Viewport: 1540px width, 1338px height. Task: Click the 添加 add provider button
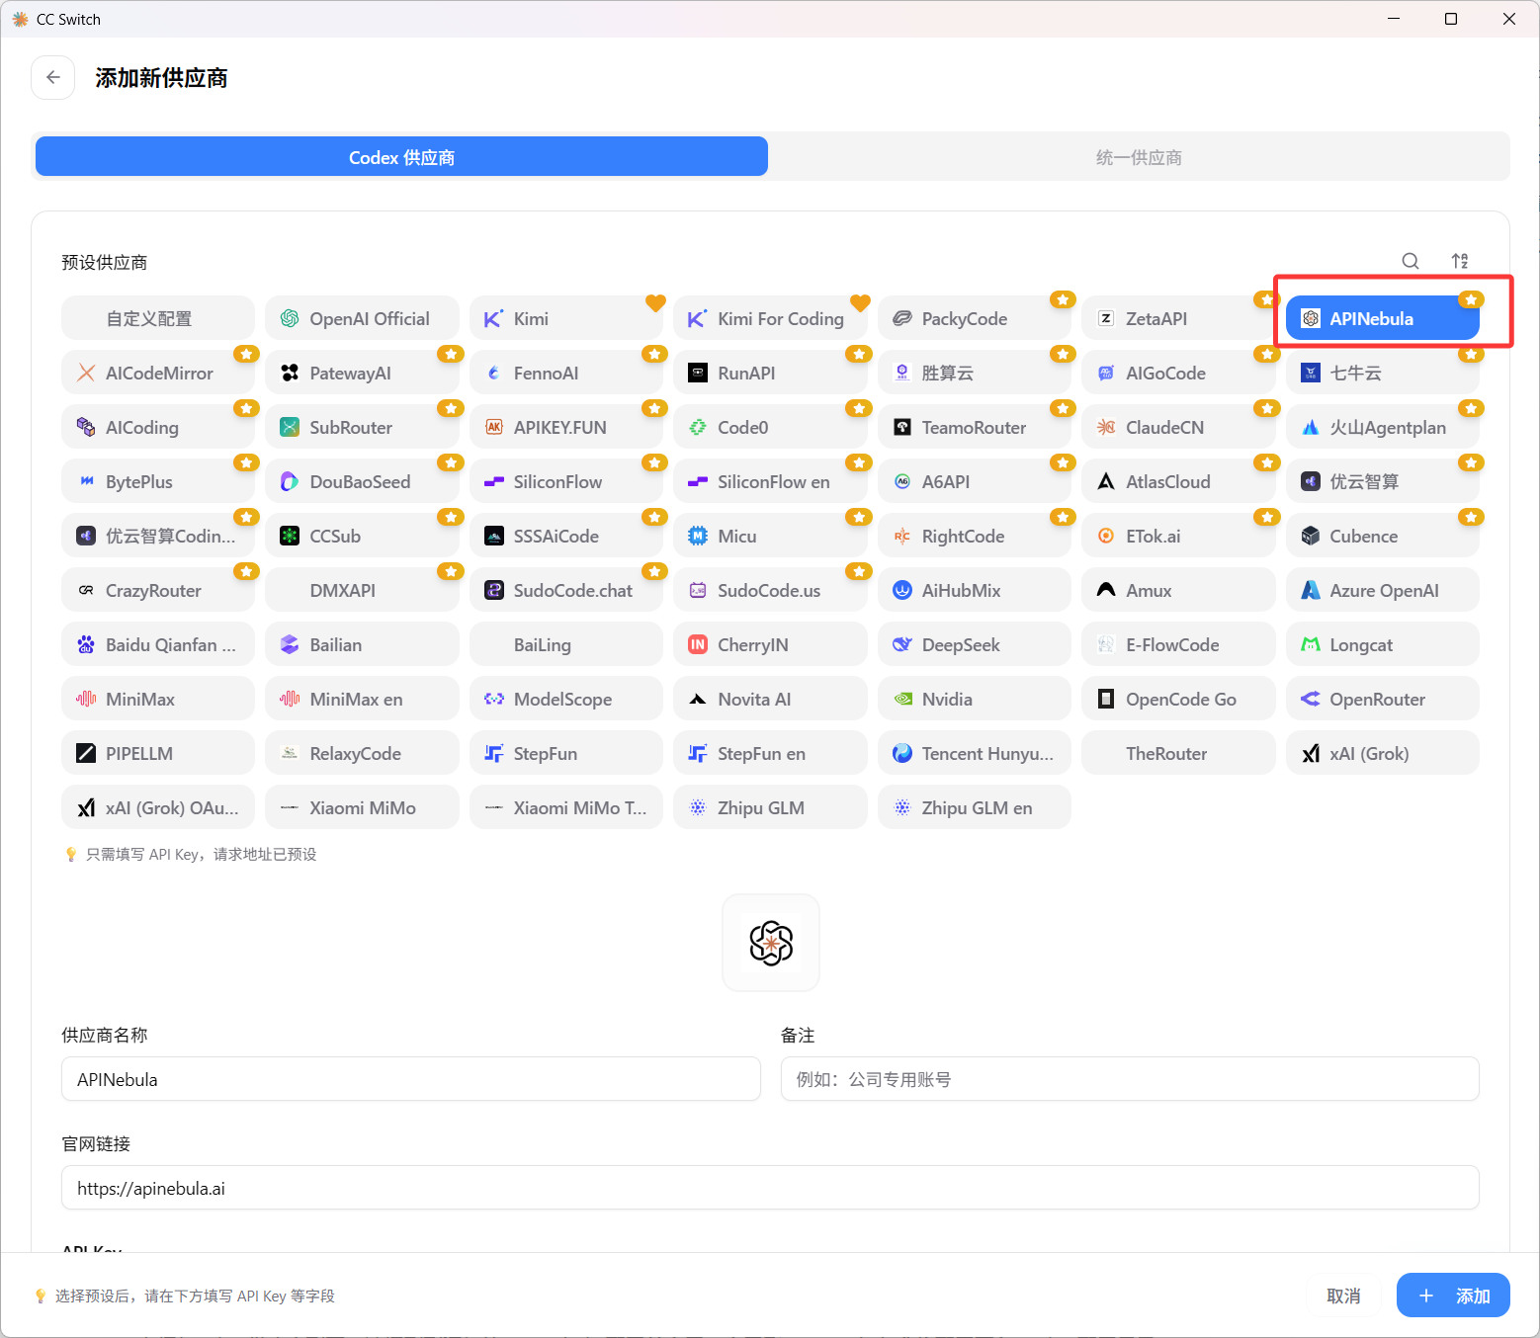point(1453,1296)
